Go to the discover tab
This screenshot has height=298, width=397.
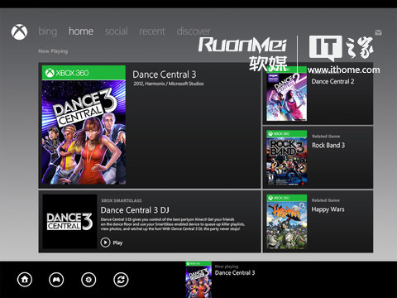pyautogui.click(x=194, y=31)
